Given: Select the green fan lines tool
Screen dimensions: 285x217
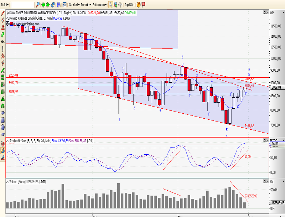Looking at the screenshot, I should click(3, 99).
